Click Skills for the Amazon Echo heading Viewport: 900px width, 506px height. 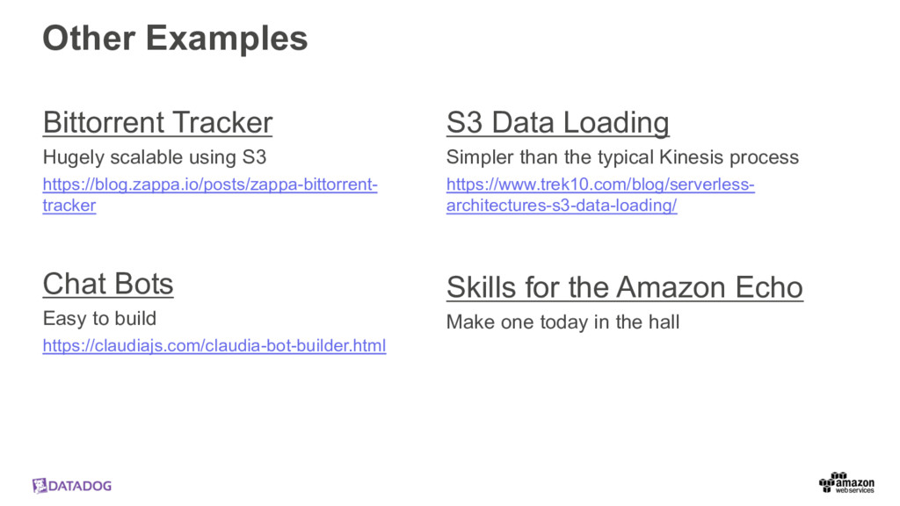[625, 287]
